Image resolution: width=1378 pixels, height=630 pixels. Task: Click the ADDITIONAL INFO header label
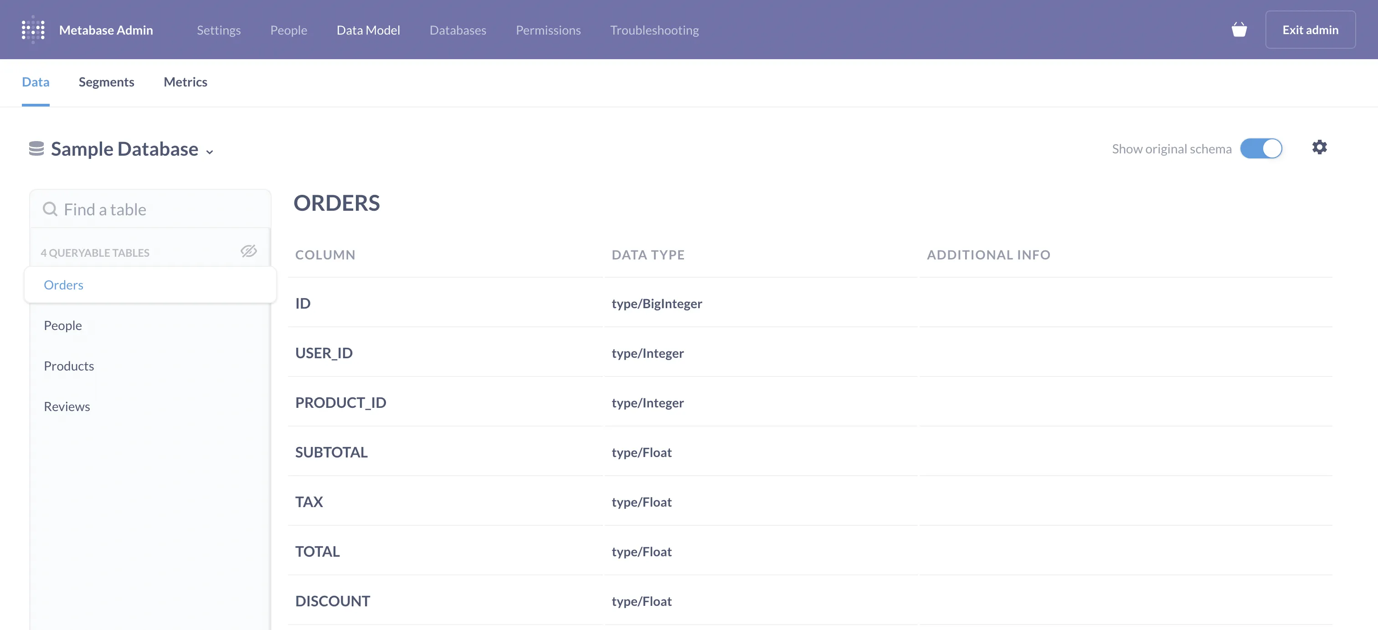tap(988, 255)
